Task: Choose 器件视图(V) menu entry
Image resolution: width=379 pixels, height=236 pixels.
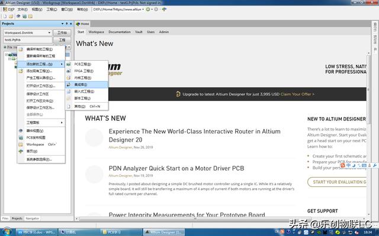Action: (41, 131)
